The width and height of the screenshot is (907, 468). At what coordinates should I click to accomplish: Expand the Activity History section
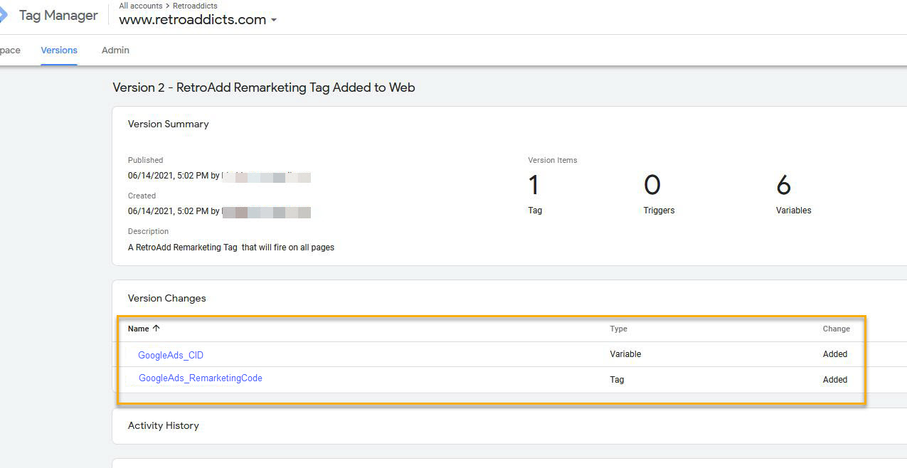click(x=164, y=425)
